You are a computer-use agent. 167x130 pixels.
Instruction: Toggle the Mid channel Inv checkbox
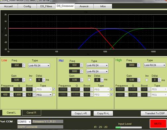(89, 79)
